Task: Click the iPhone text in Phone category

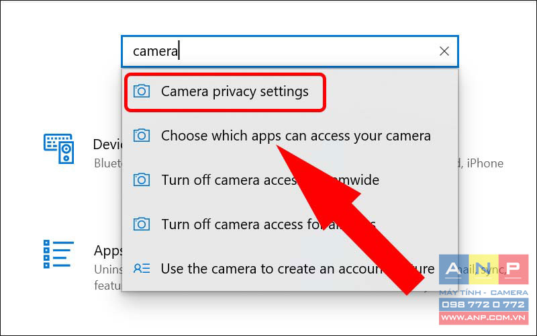Action: 485,163
